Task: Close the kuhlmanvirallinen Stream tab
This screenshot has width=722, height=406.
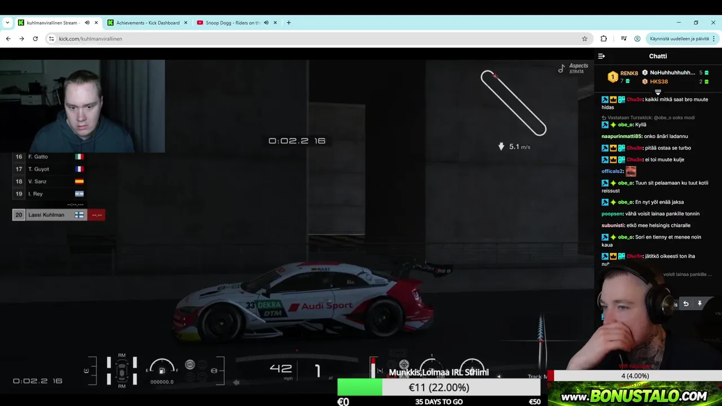Action: pos(96,23)
